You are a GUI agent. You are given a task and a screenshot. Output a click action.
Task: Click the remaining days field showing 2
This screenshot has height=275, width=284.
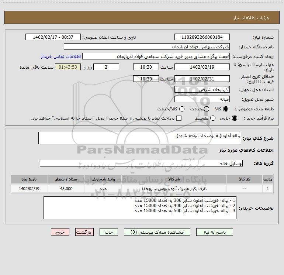pos(106,67)
